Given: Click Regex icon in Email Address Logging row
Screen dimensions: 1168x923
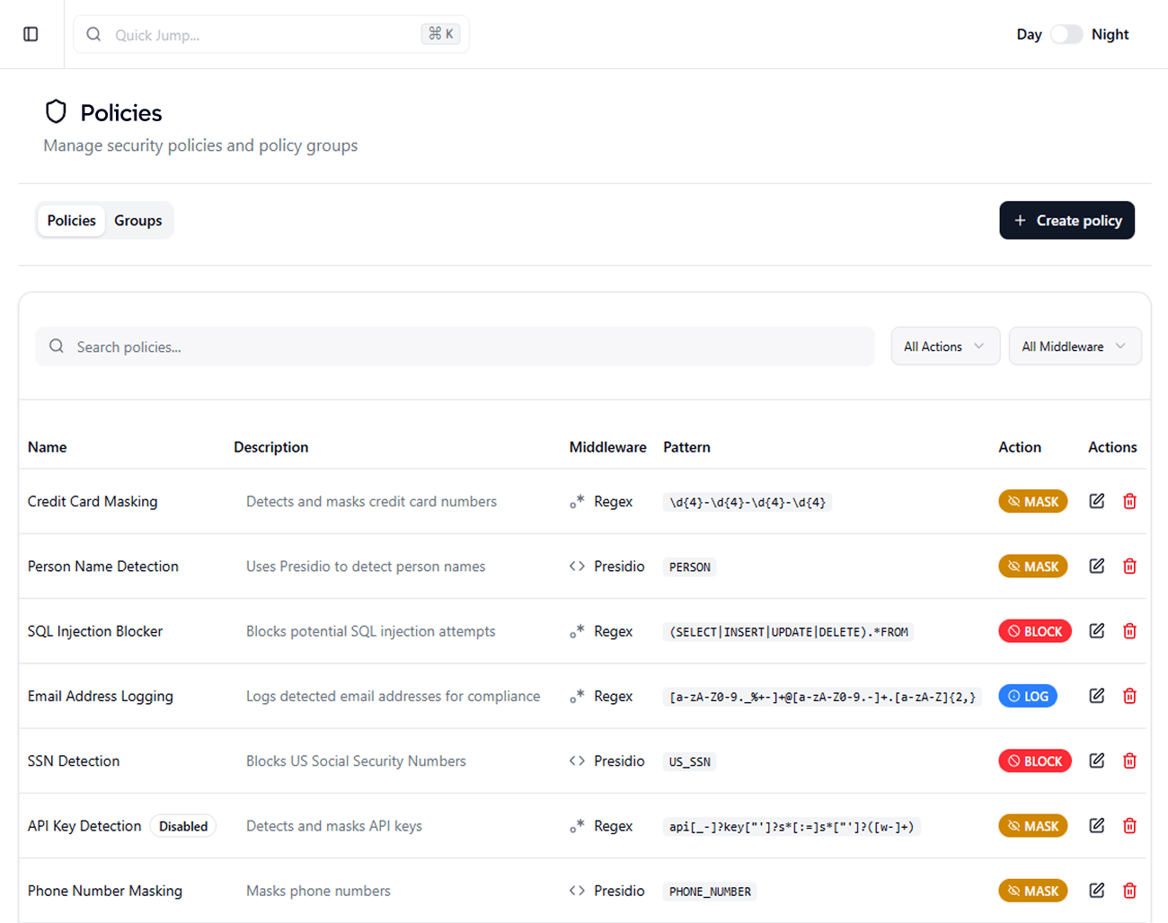Looking at the screenshot, I should [577, 695].
